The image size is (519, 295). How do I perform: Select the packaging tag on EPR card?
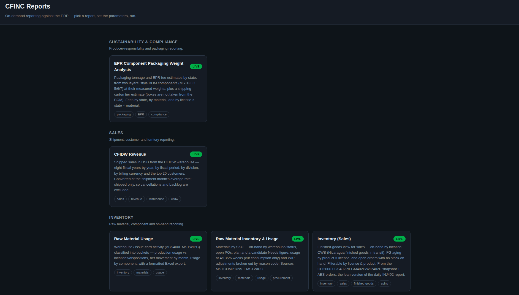click(x=124, y=114)
